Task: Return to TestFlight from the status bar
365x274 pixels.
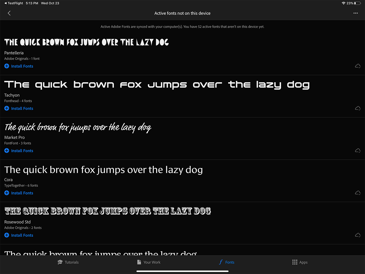Action: pos(13,3)
